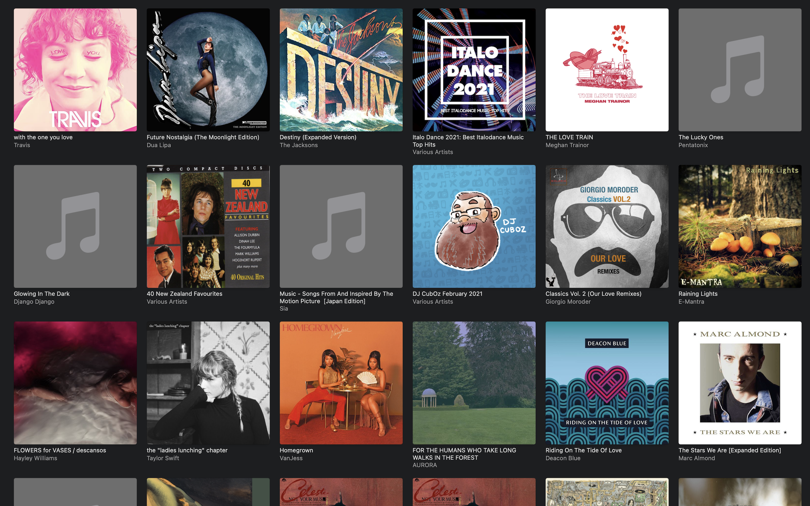Open the Travis 'with the one you love' album cover
Screen dimensions: 810x506
(x=75, y=70)
